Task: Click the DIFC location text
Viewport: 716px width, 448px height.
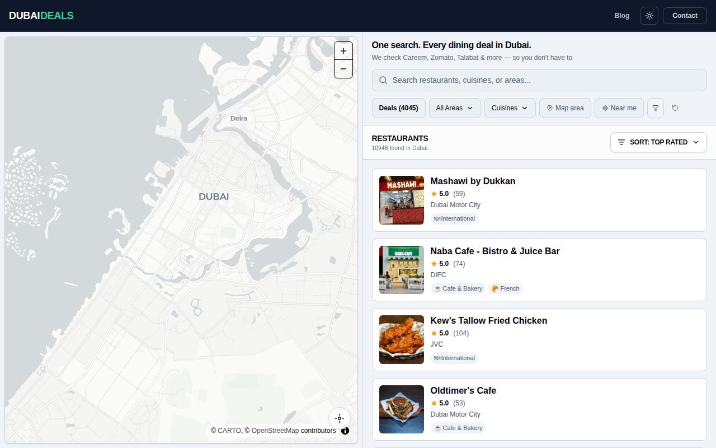Action: [x=438, y=275]
